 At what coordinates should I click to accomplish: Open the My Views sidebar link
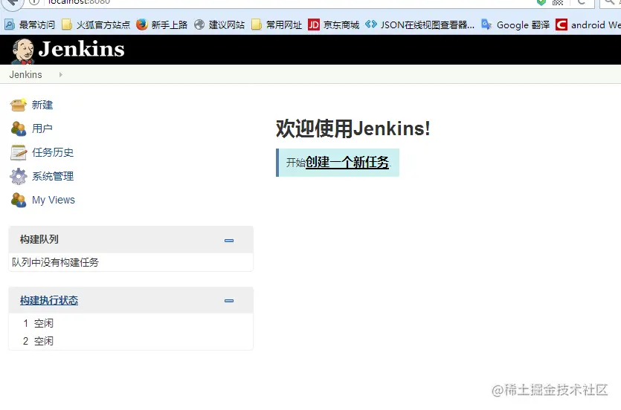(54, 200)
